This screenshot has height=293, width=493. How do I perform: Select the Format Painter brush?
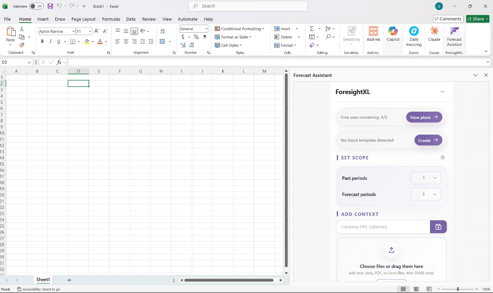(x=22, y=45)
